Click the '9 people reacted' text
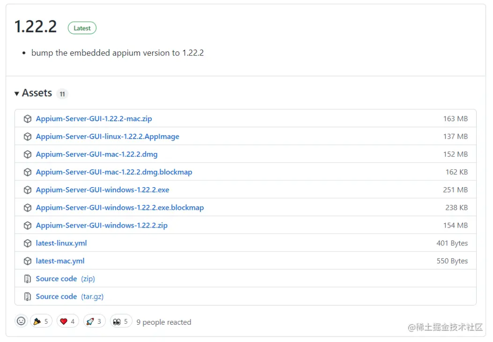Screen dimensions: 493x342 (x=164, y=322)
